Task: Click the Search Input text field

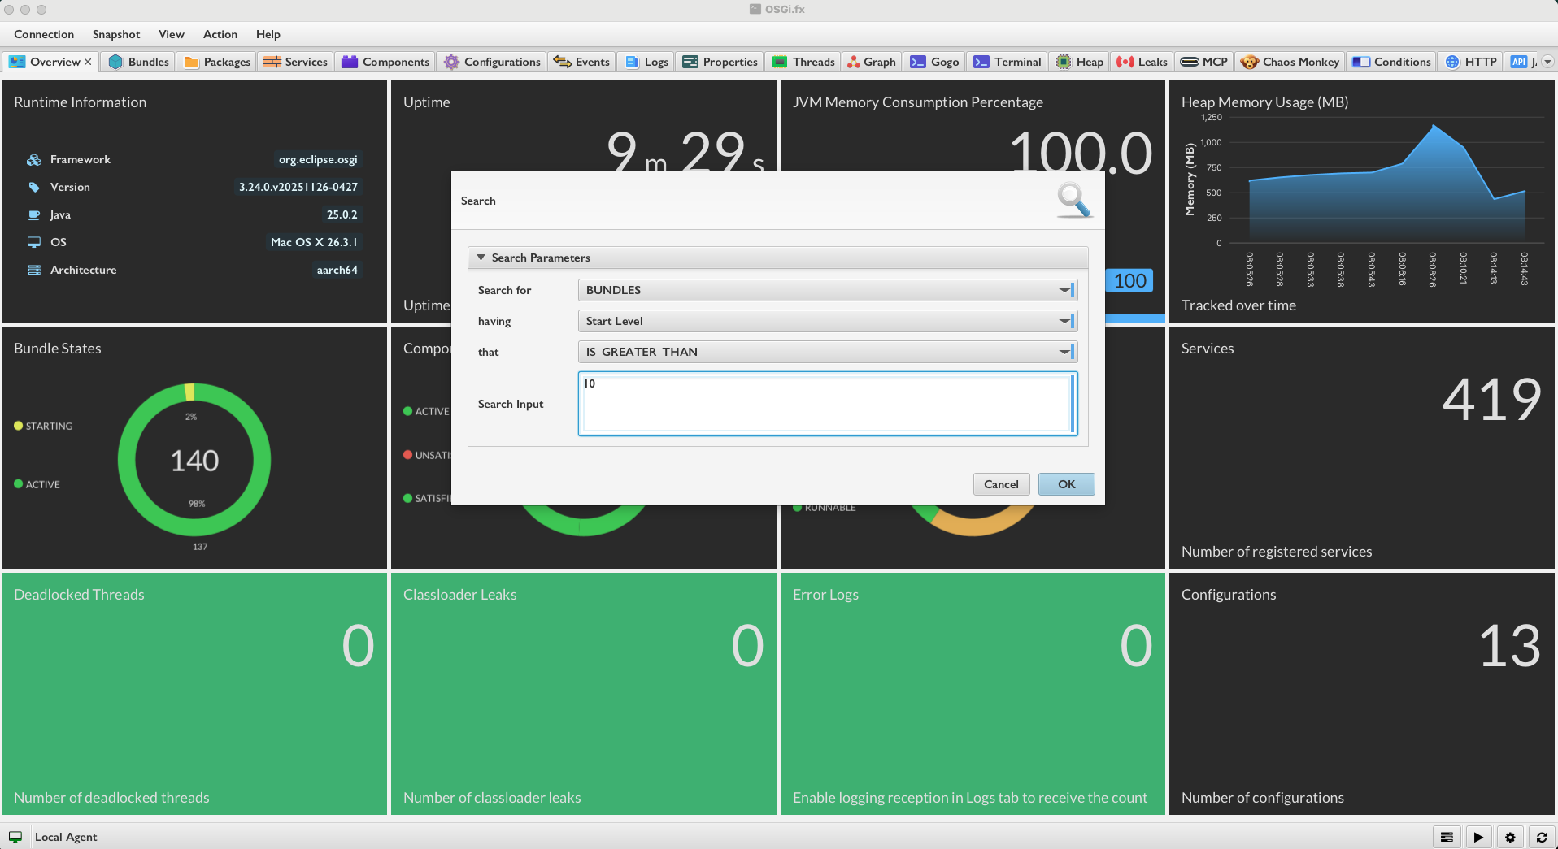Action: (826, 404)
